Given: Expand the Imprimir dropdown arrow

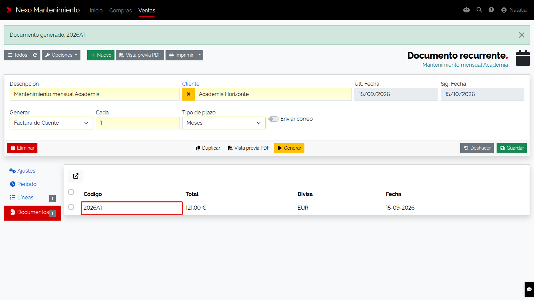Looking at the screenshot, I should 199,55.
